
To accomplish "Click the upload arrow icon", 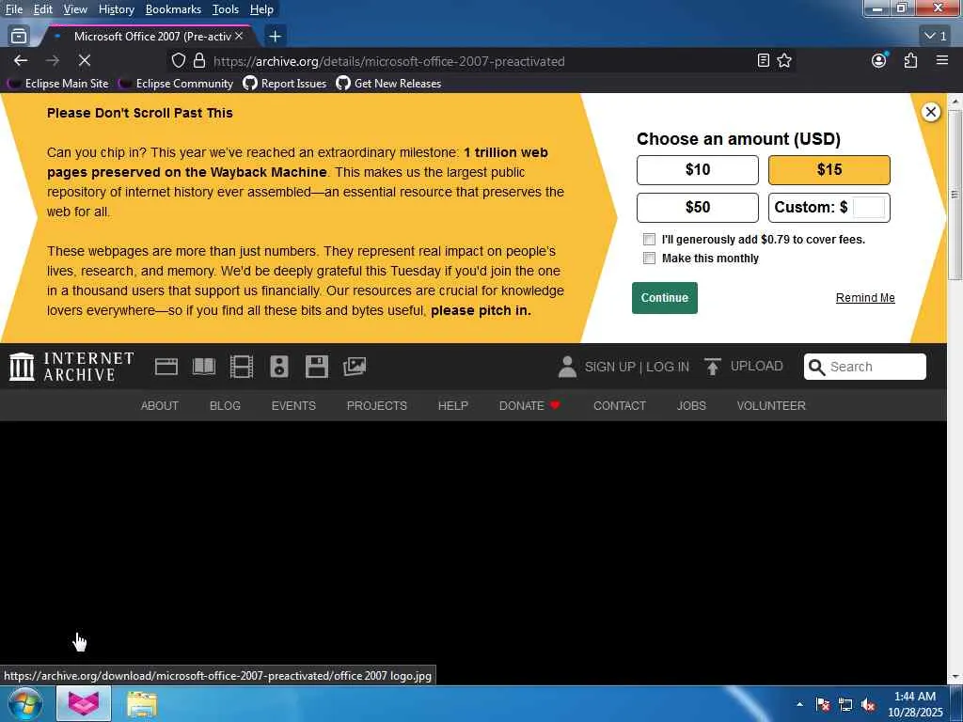I will (713, 367).
